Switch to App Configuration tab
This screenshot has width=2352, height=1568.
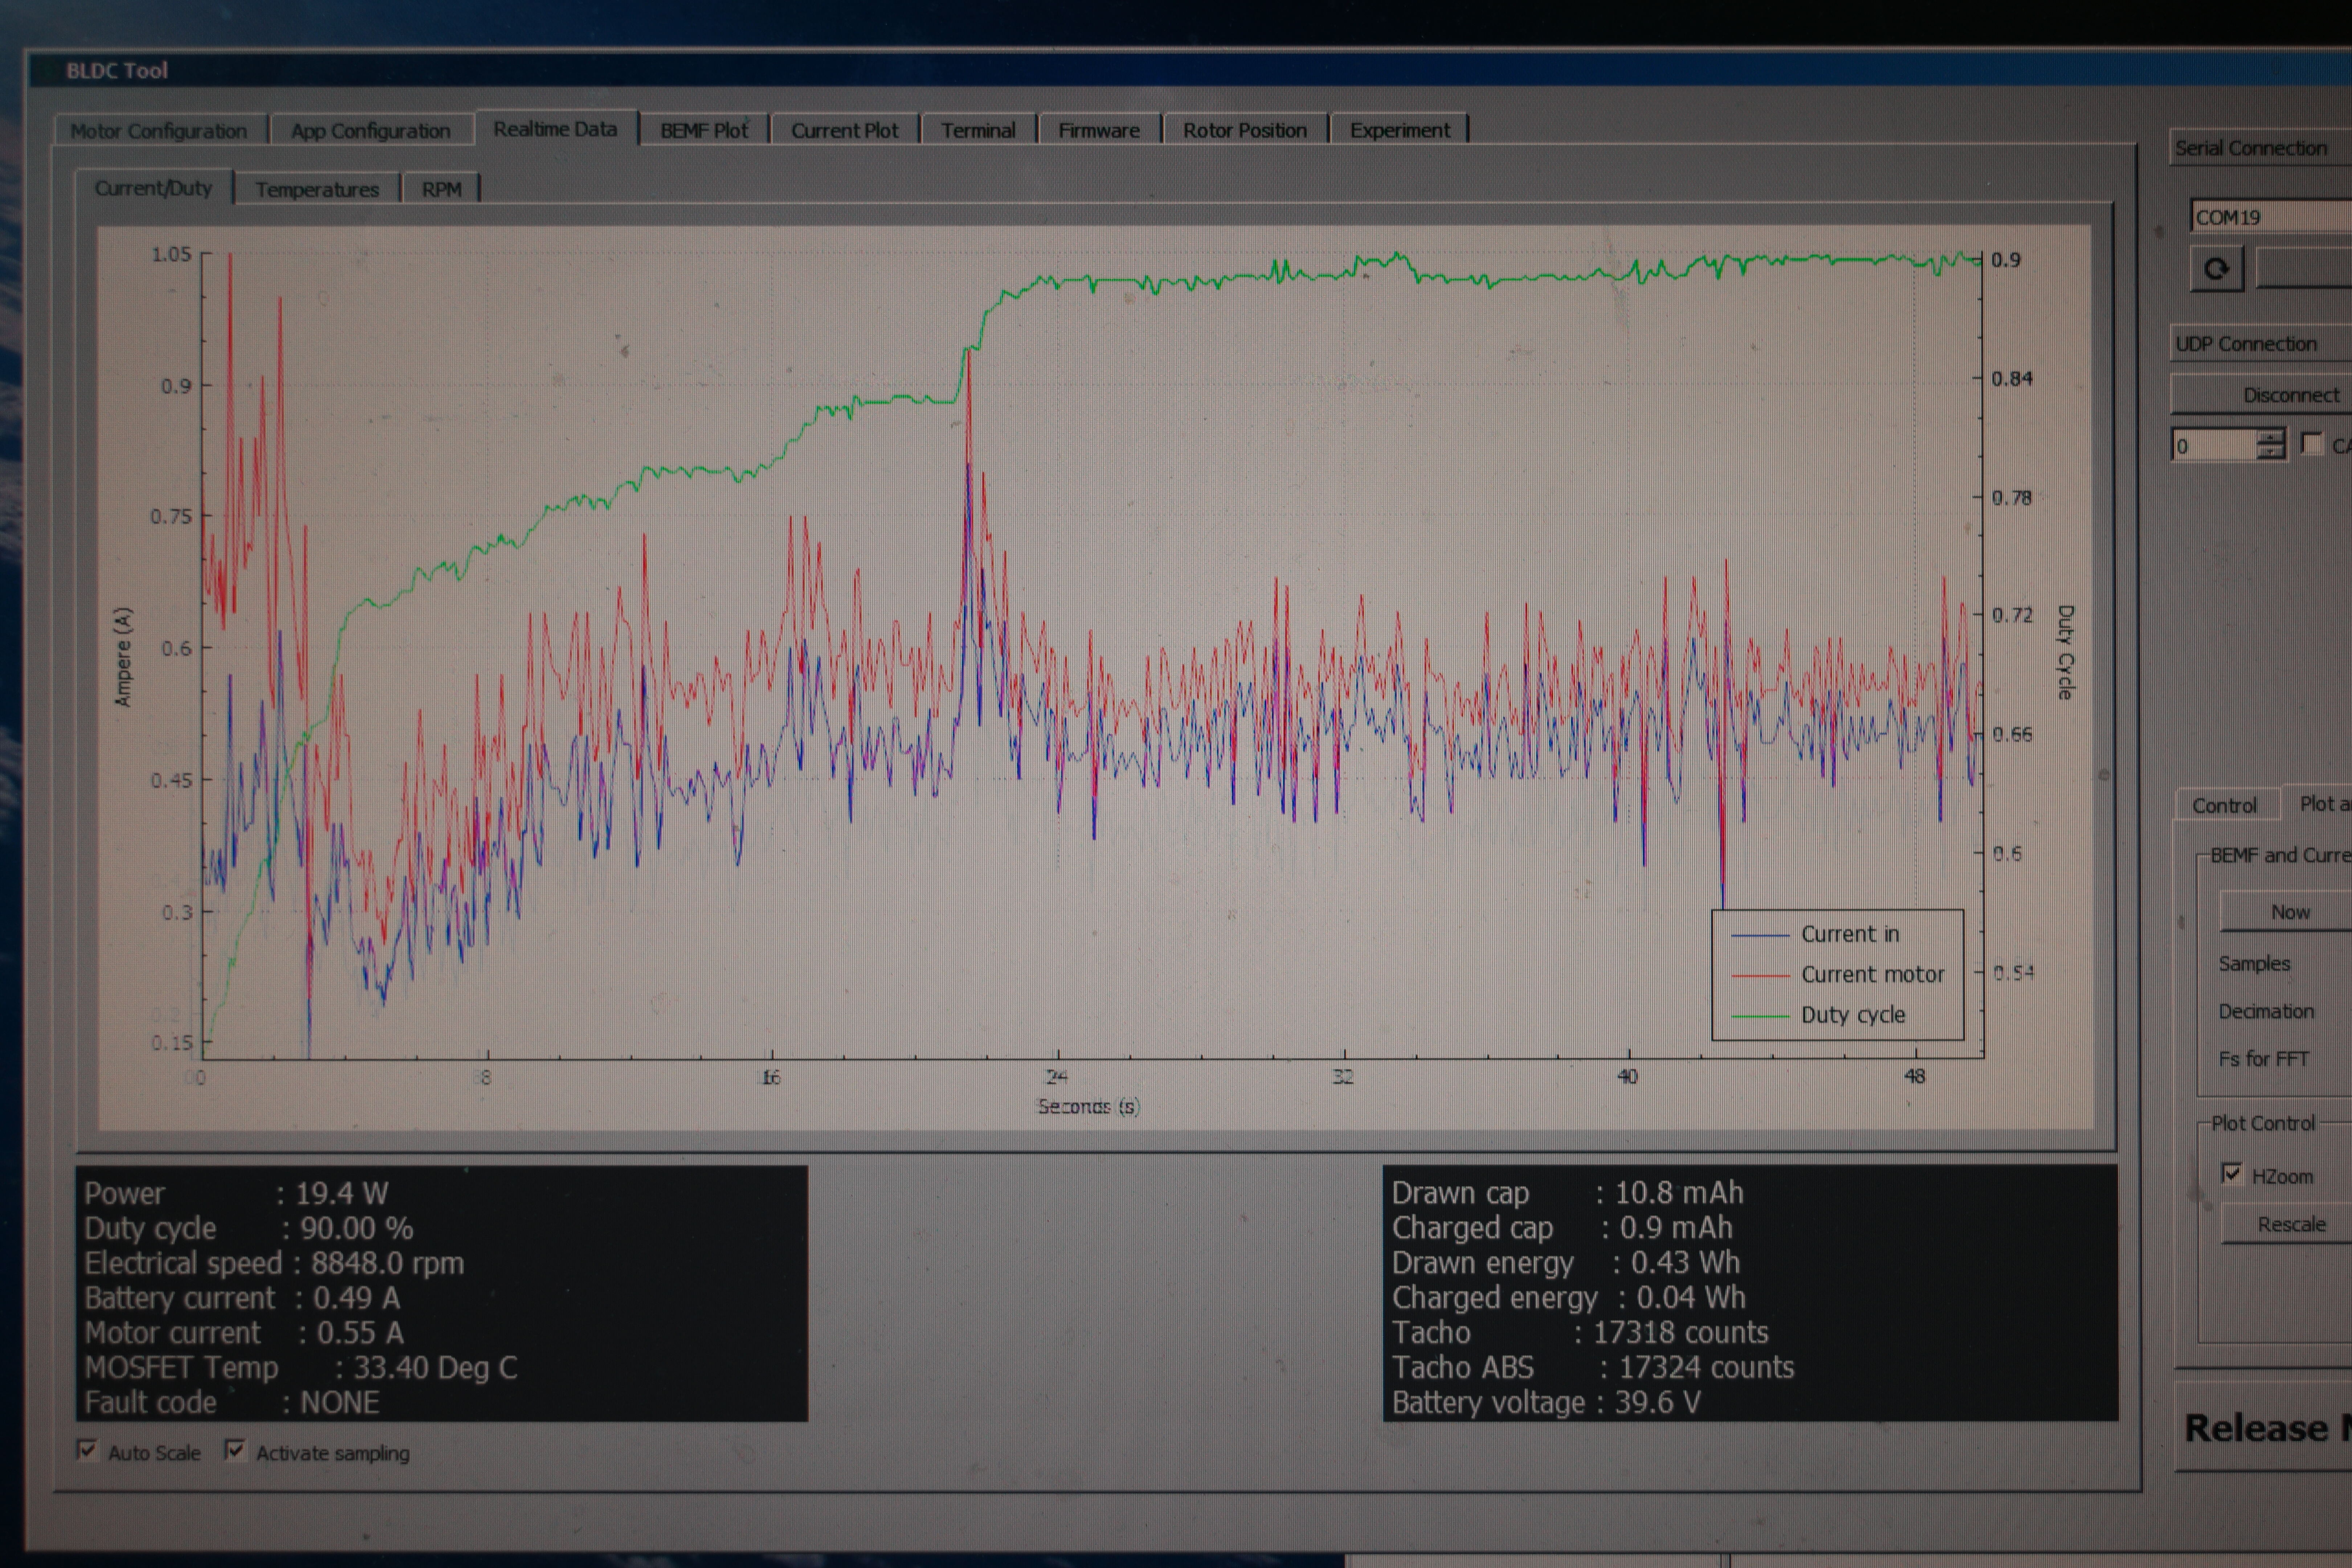pos(371,131)
